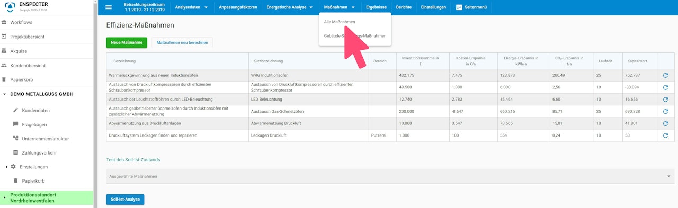Click the Unternehmensstruktur tree icon
The height and width of the screenshot is (208, 678).
[15, 138]
